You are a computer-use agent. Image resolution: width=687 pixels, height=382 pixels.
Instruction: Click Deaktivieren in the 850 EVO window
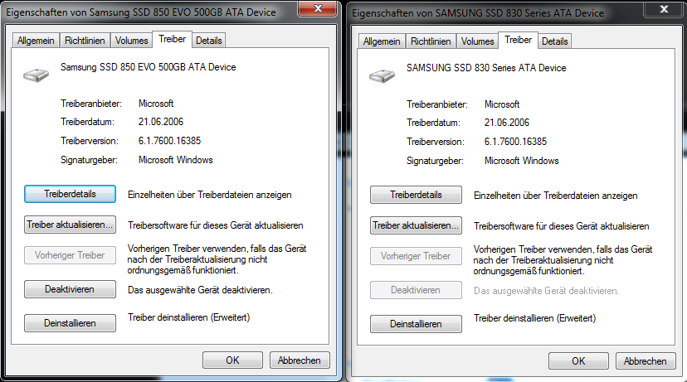point(70,289)
